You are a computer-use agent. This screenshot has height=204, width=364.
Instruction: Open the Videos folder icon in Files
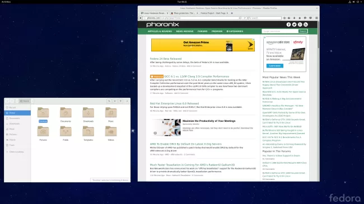point(111,132)
